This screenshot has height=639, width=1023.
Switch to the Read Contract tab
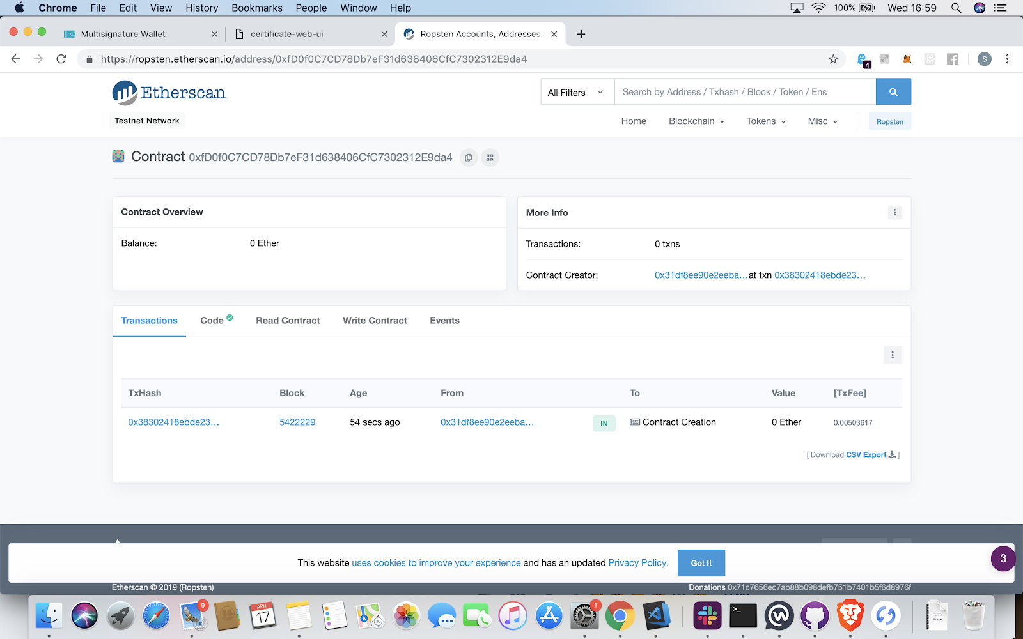coord(288,321)
